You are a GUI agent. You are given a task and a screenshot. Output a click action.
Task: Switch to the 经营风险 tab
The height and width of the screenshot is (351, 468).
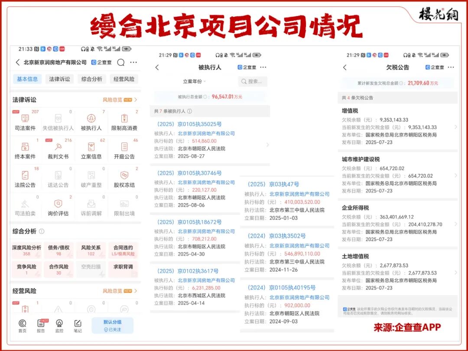pos(124,79)
